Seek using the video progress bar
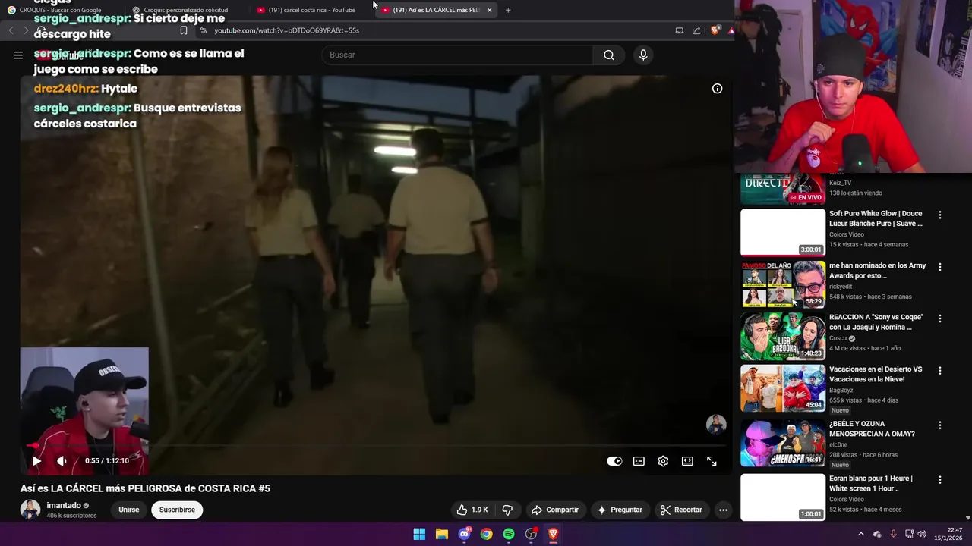This screenshot has width=972, height=546. coord(376,446)
